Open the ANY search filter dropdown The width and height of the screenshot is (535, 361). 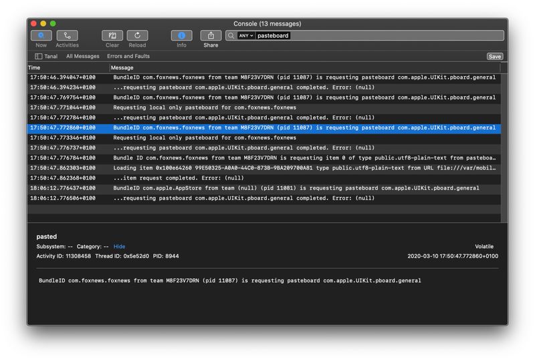click(246, 35)
